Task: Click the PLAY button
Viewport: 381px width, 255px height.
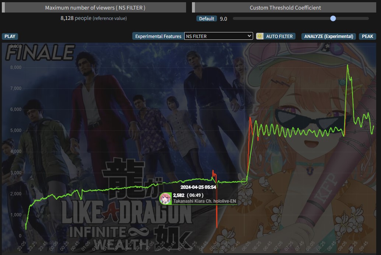Action: pyautogui.click(x=10, y=36)
